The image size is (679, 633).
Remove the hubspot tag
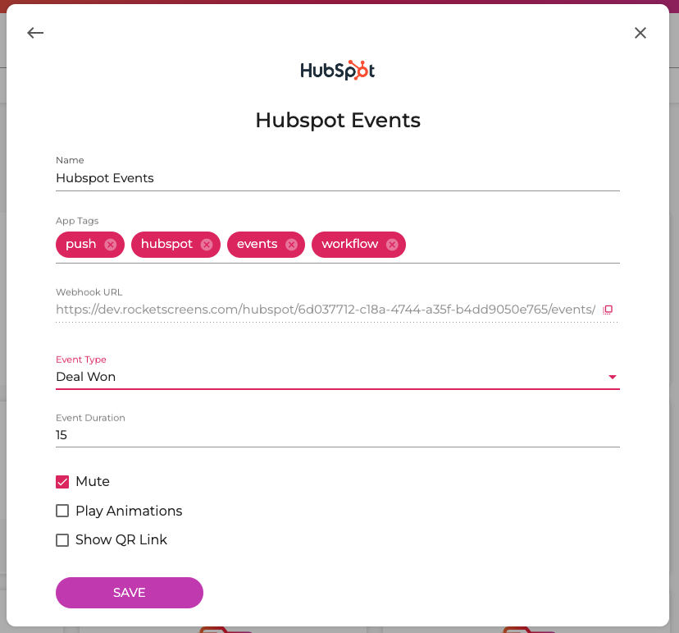click(x=207, y=244)
